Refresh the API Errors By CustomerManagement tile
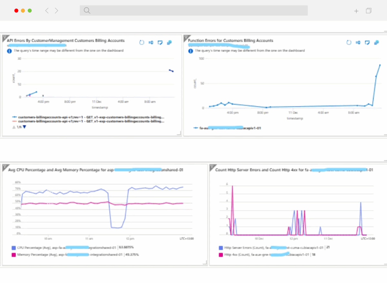The height and width of the screenshot is (283, 387). point(141,43)
